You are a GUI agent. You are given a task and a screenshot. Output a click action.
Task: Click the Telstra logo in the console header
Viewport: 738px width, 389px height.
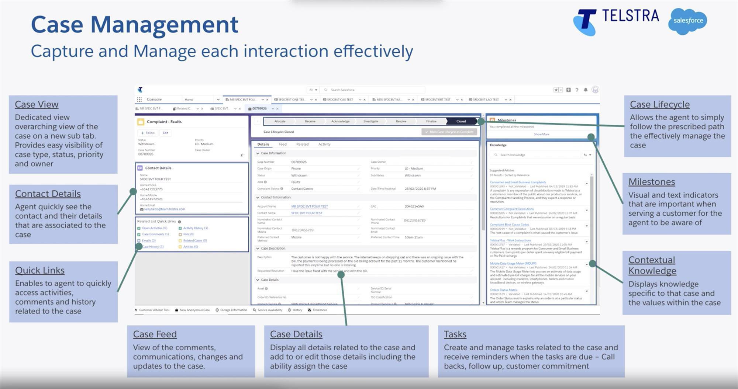click(x=140, y=90)
